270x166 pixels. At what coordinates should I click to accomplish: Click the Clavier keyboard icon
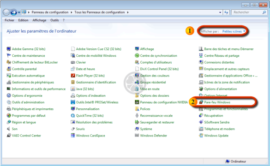click(73, 62)
